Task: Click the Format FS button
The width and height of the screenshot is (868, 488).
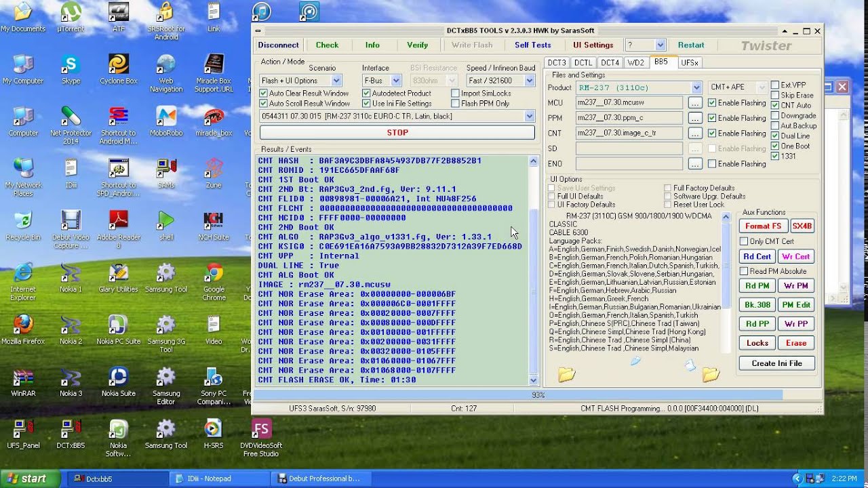Action: pos(763,226)
